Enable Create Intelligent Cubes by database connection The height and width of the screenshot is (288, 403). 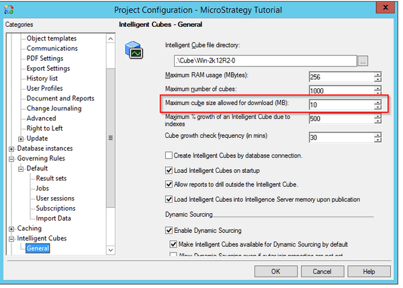click(x=169, y=155)
